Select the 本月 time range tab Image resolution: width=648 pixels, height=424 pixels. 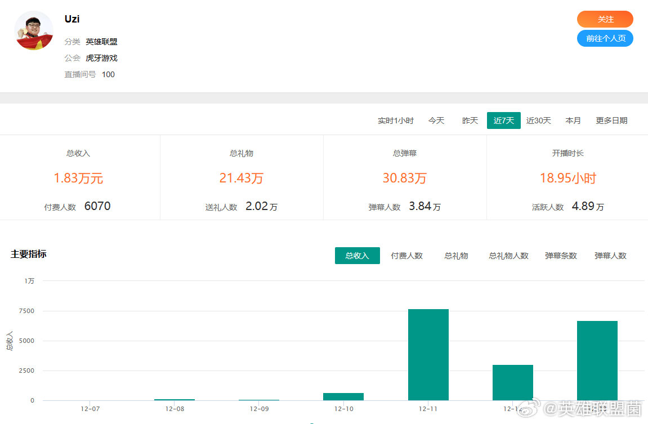pyautogui.click(x=573, y=120)
